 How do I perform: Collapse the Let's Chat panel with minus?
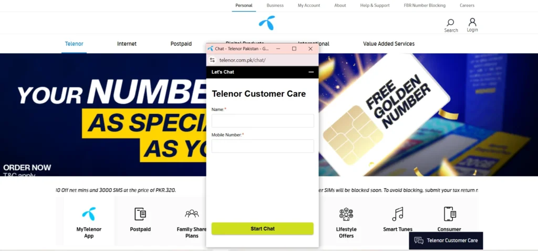311,72
